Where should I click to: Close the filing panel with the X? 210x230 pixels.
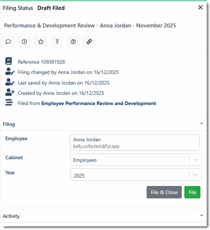tap(200, 7)
